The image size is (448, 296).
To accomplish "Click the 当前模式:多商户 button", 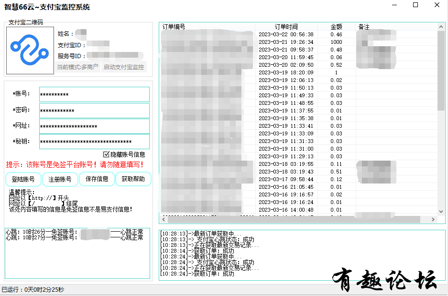I will tap(77, 67).
